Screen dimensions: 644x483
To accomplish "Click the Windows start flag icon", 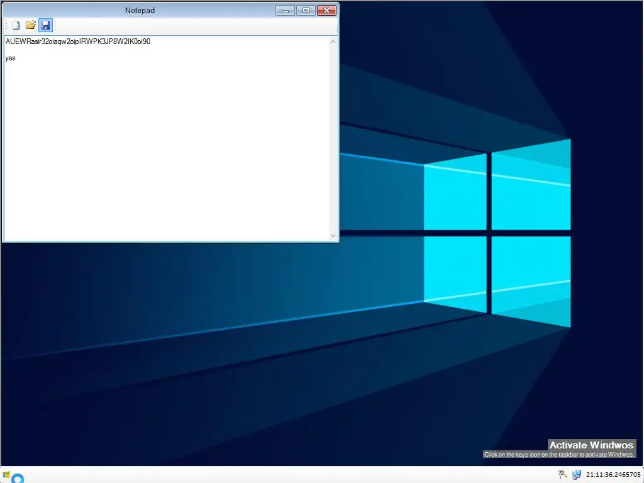I will pos(6,475).
